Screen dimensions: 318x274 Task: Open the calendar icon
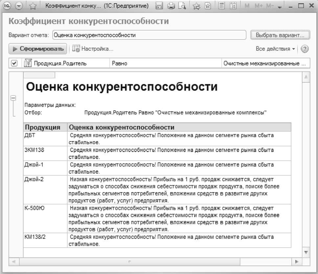233,6
